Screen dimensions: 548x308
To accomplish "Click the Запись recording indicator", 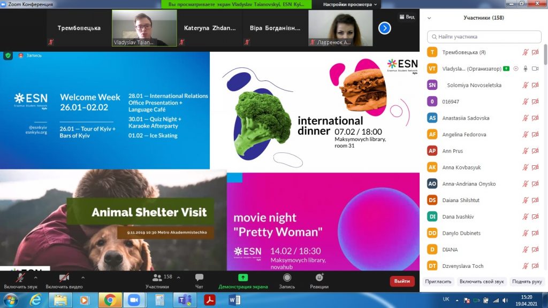I will [30, 56].
